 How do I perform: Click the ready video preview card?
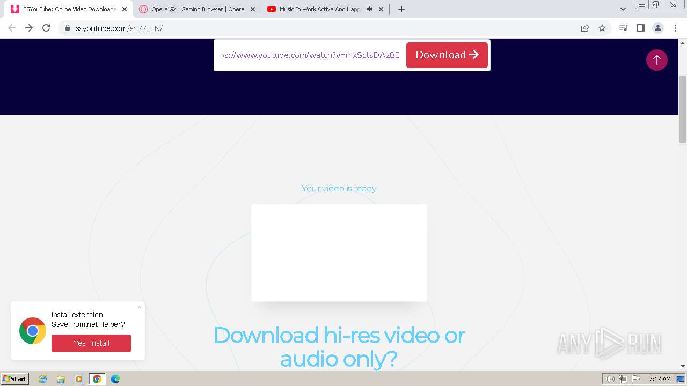click(x=339, y=253)
